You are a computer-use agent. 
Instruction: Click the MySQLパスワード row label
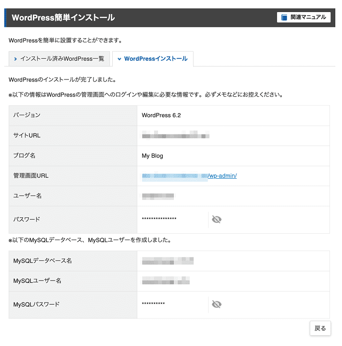click(37, 305)
